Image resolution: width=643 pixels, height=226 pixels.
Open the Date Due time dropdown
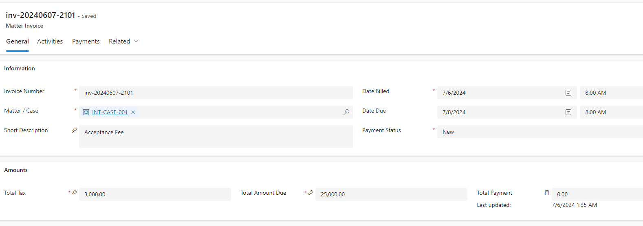pyautogui.click(x=611, y=112)
